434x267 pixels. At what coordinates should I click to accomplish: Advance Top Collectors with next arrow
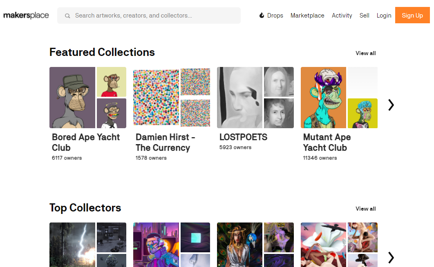(391, 258)
